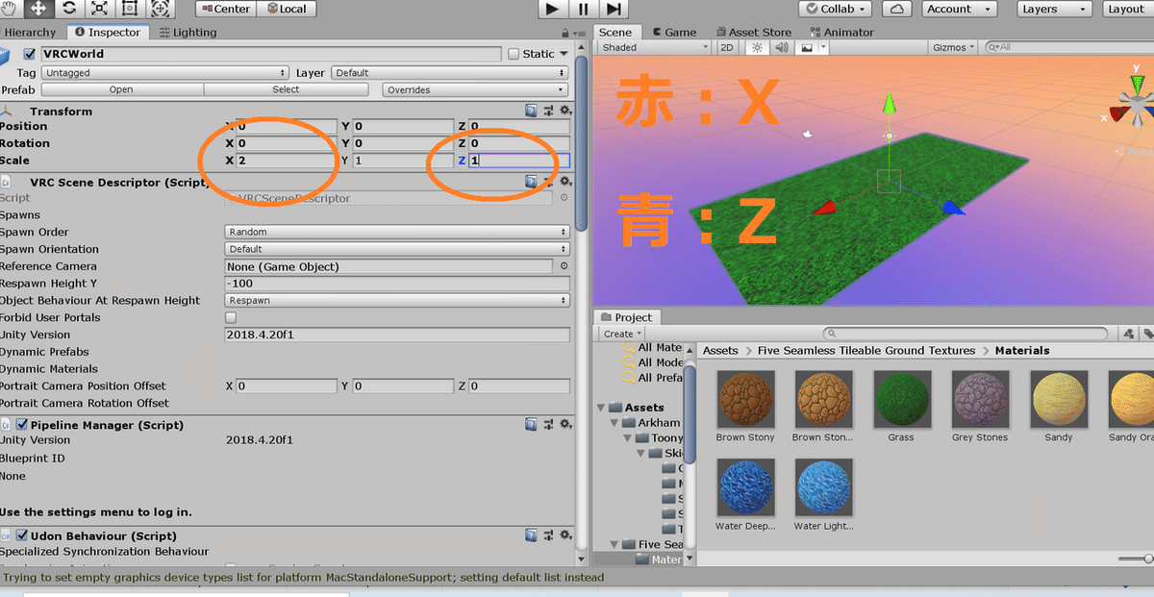Select the Project tab
The height and width of the screenshot is (597, 1154).
pos(626,317)
